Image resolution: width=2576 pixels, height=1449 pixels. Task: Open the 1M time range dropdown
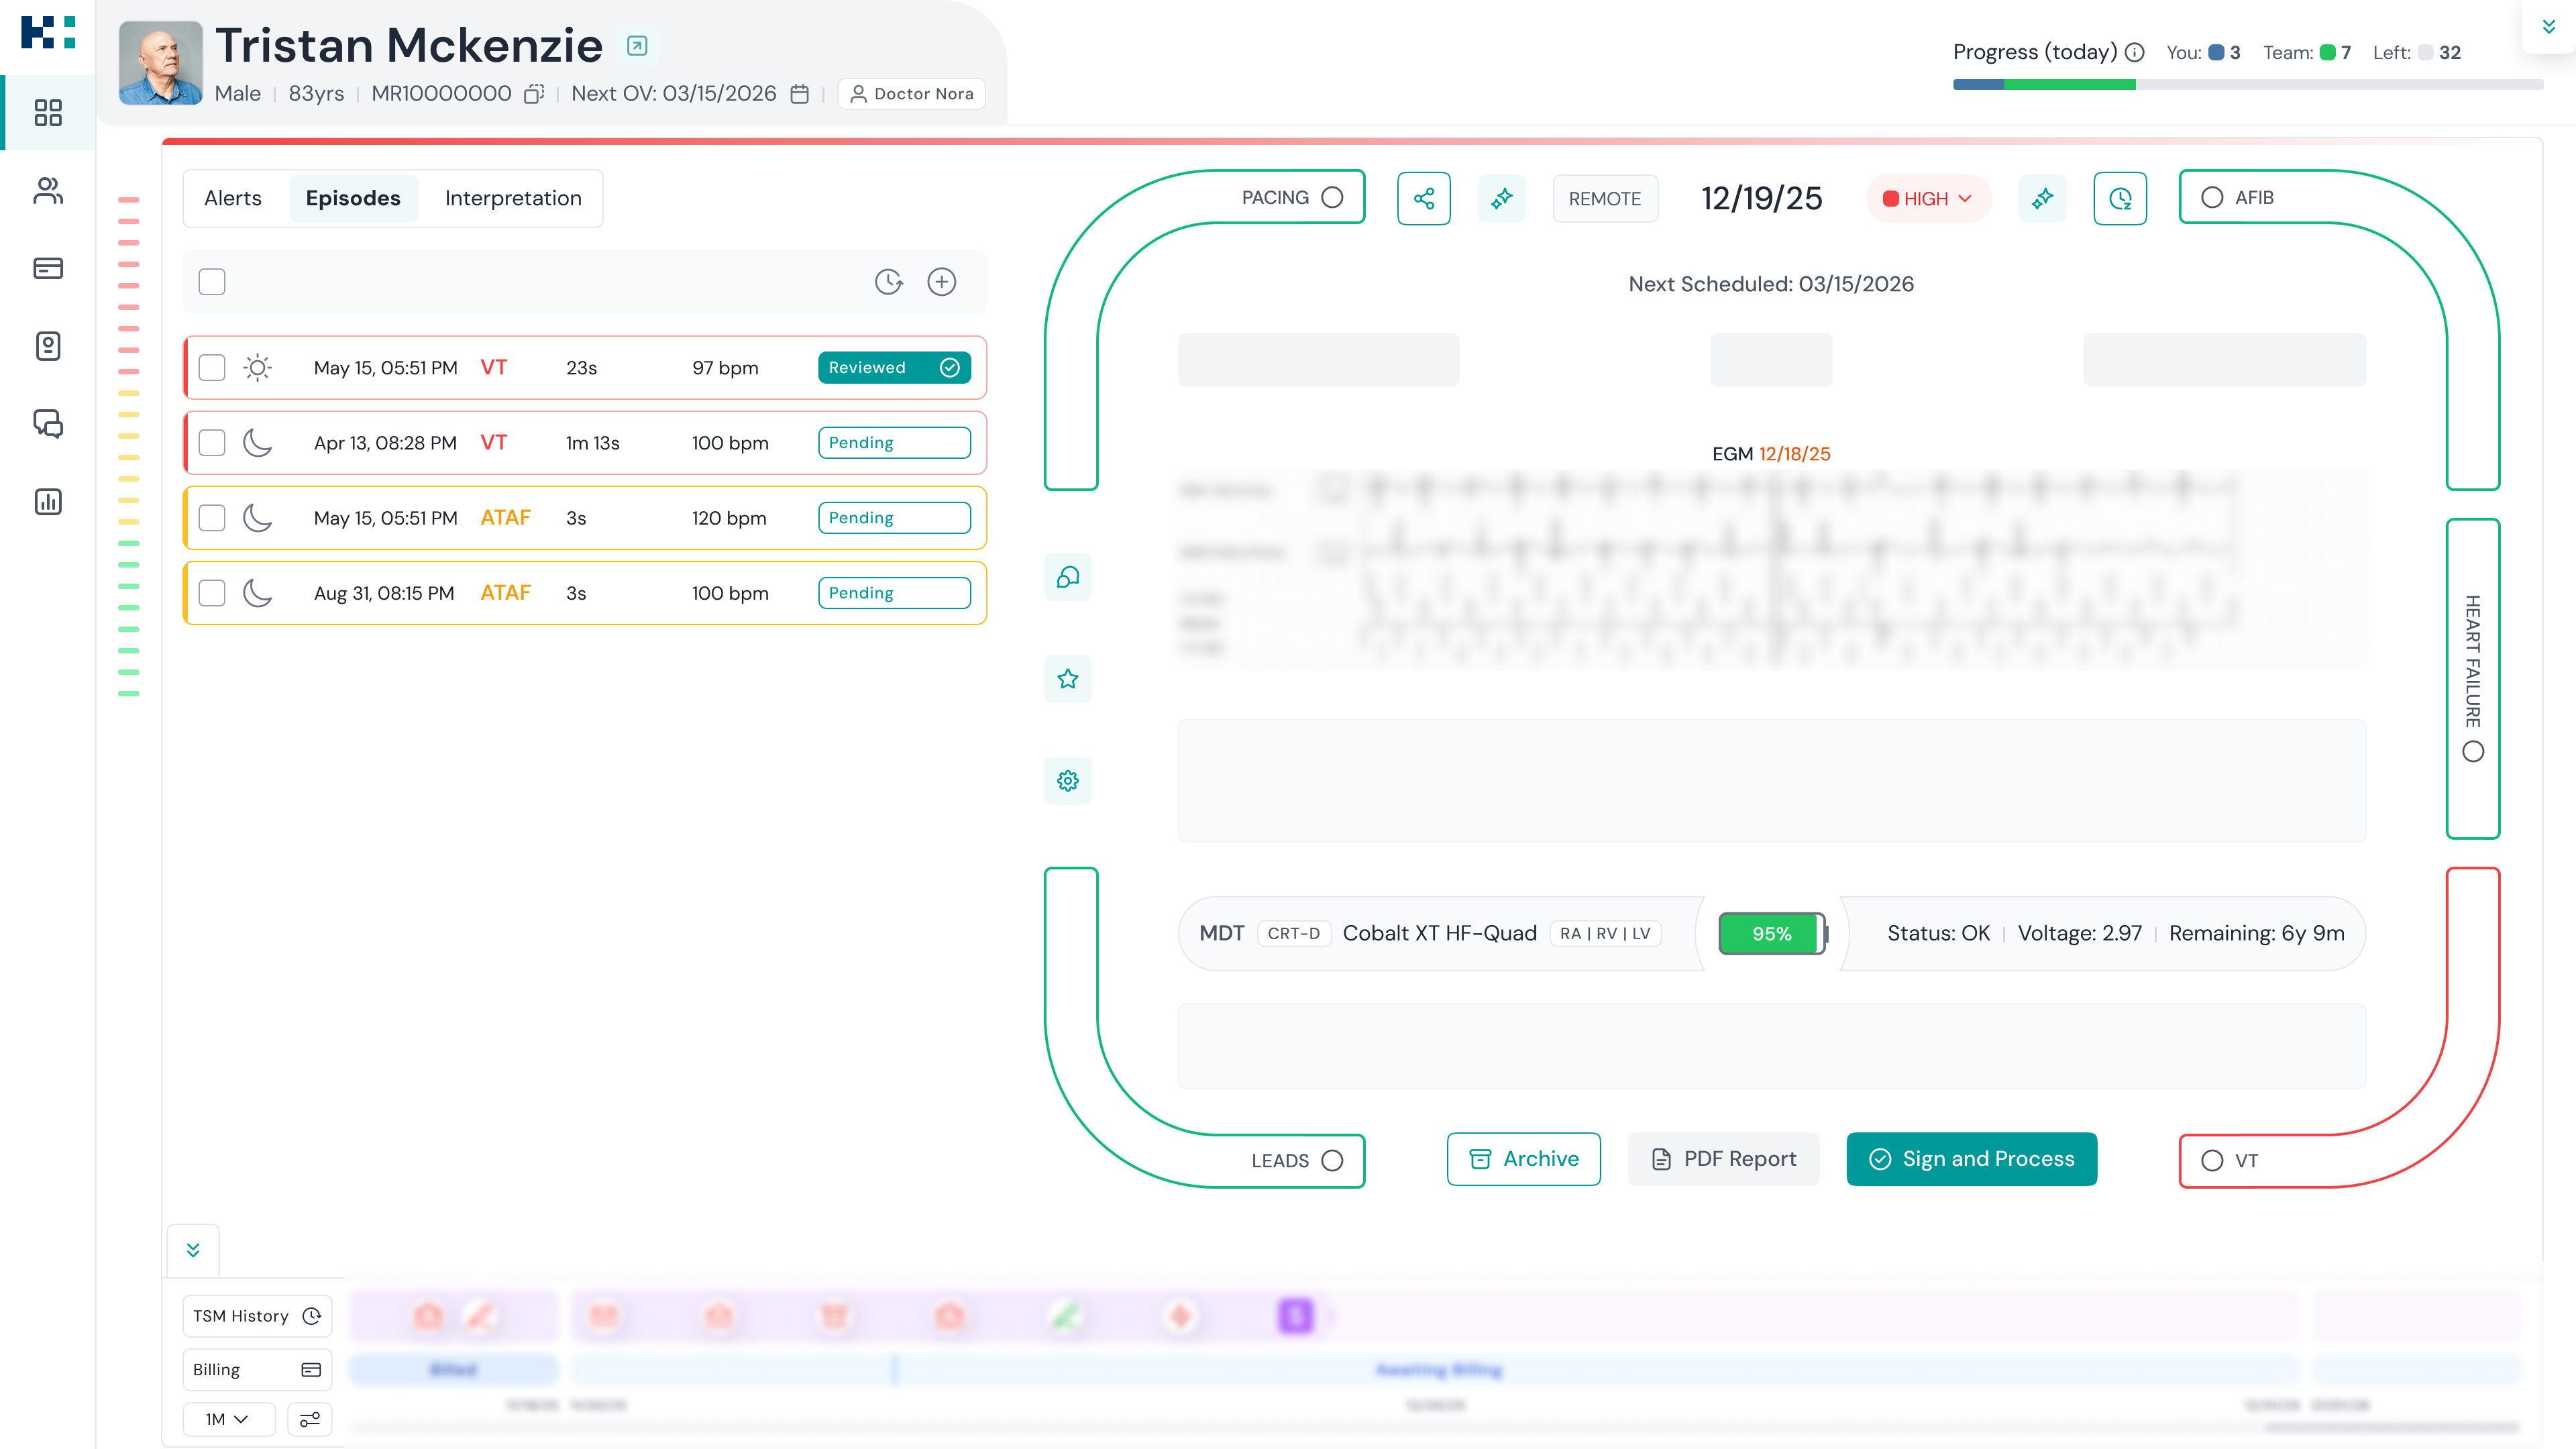(228, 1418)
